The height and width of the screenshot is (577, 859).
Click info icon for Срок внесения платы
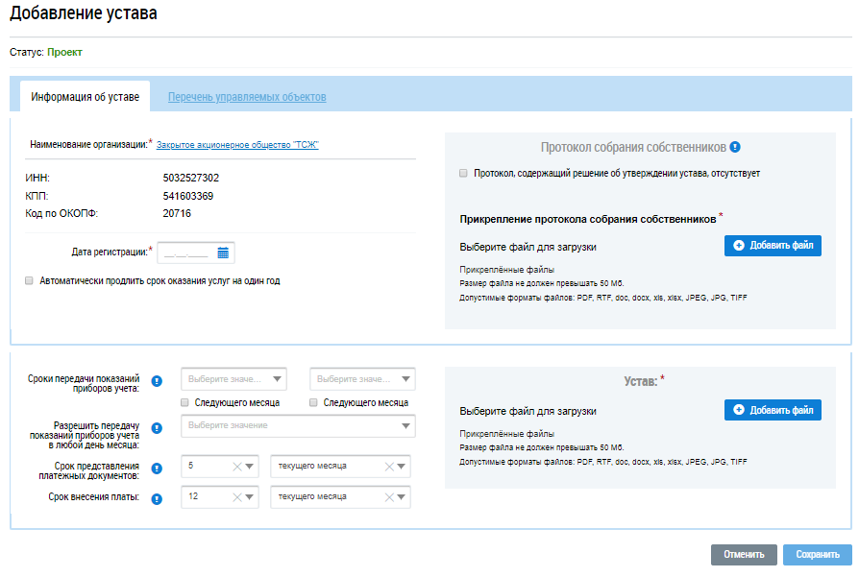[x=157, y=498]
